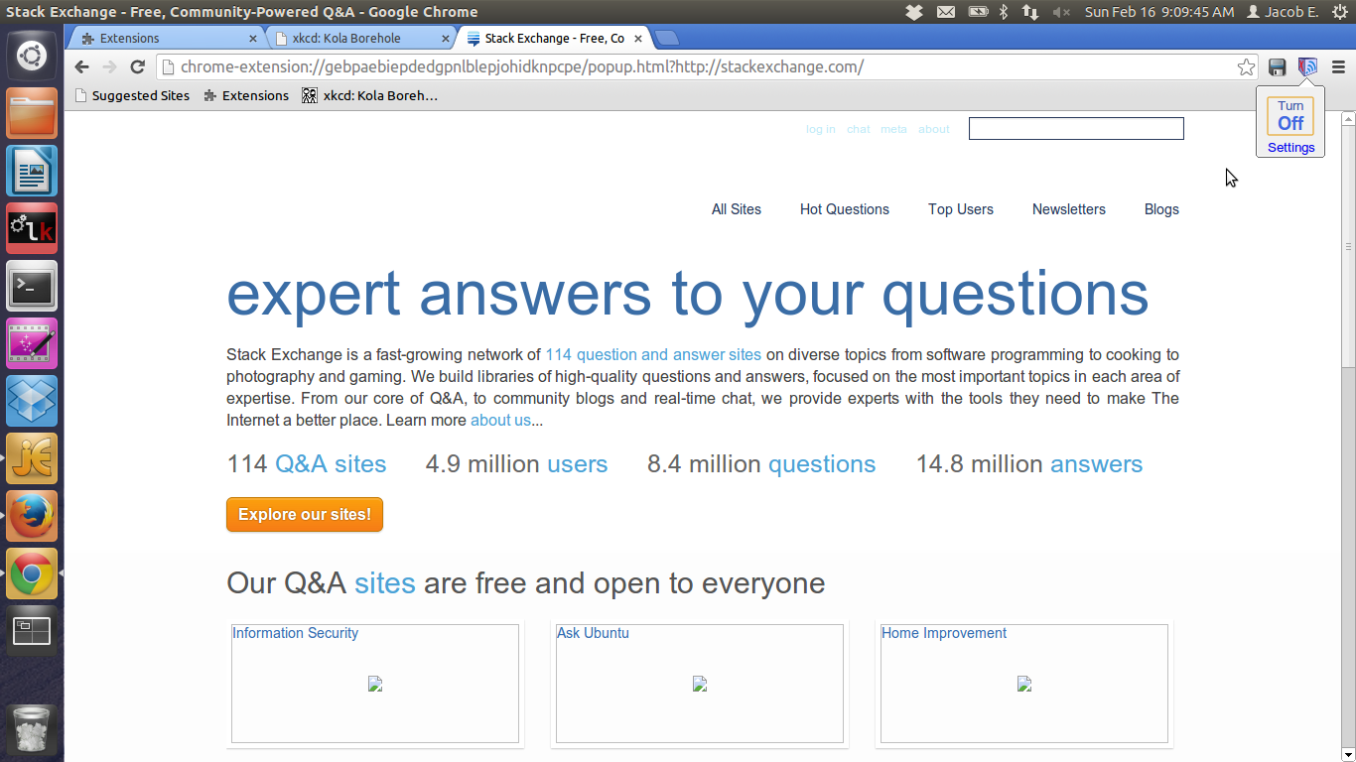Launch jEdit from the launcher

point(32,458)
